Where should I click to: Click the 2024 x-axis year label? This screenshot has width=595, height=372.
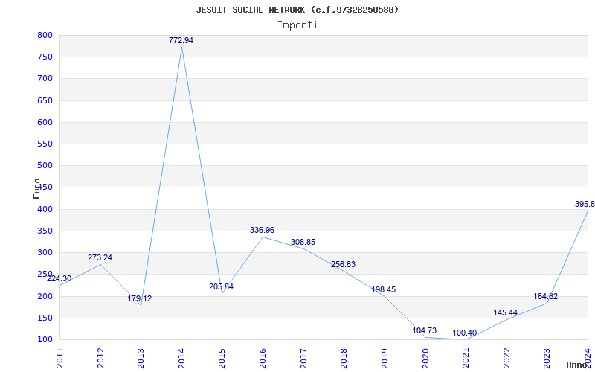click(x=588, y=358)
